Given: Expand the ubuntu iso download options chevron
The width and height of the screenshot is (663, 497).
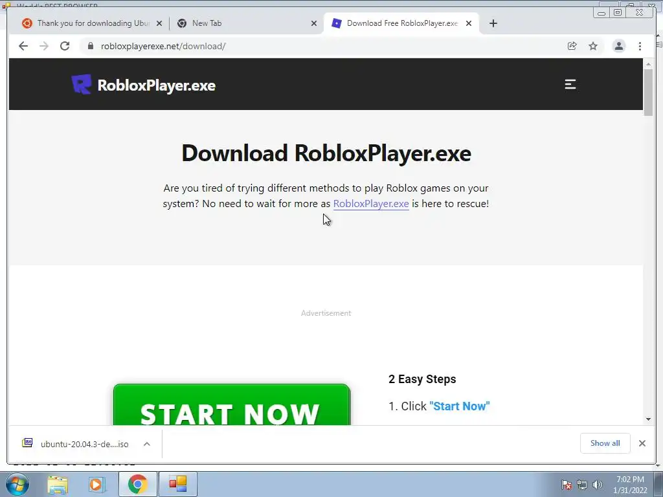Looking at the screenshot, I should coord(147,444).
